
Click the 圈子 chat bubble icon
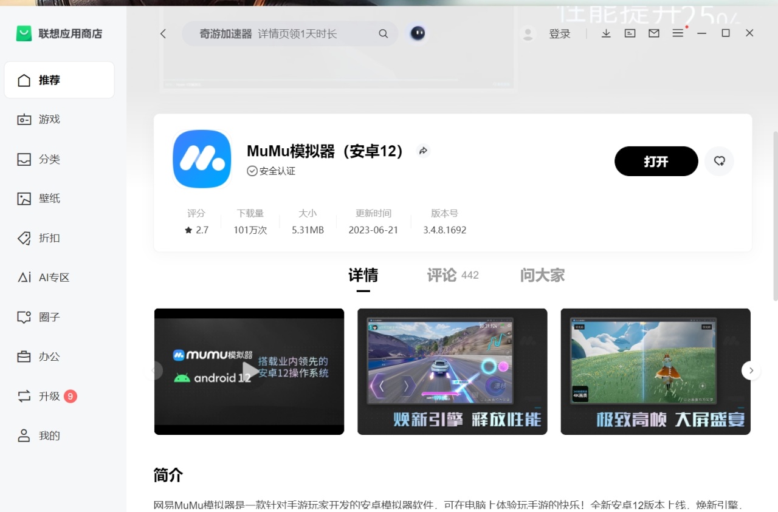(24, 317)
